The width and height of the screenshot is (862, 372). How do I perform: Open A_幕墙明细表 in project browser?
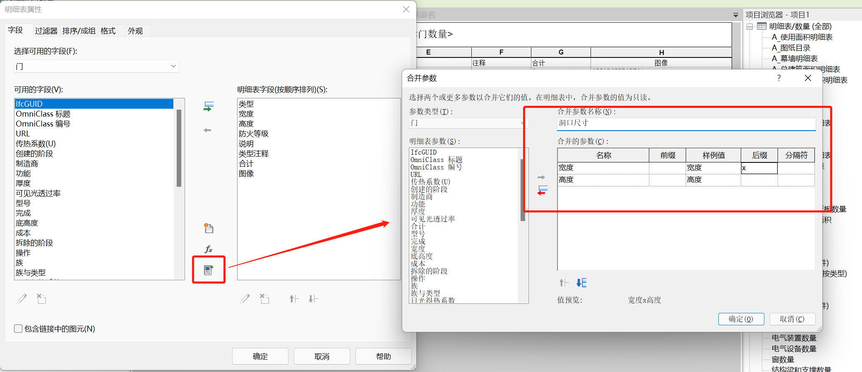pos(795,59)
